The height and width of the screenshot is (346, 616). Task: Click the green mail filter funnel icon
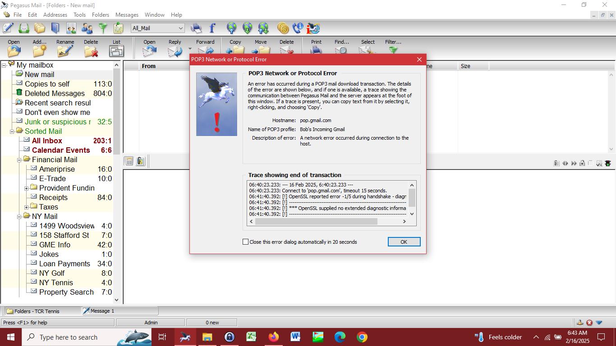(103, 28)
